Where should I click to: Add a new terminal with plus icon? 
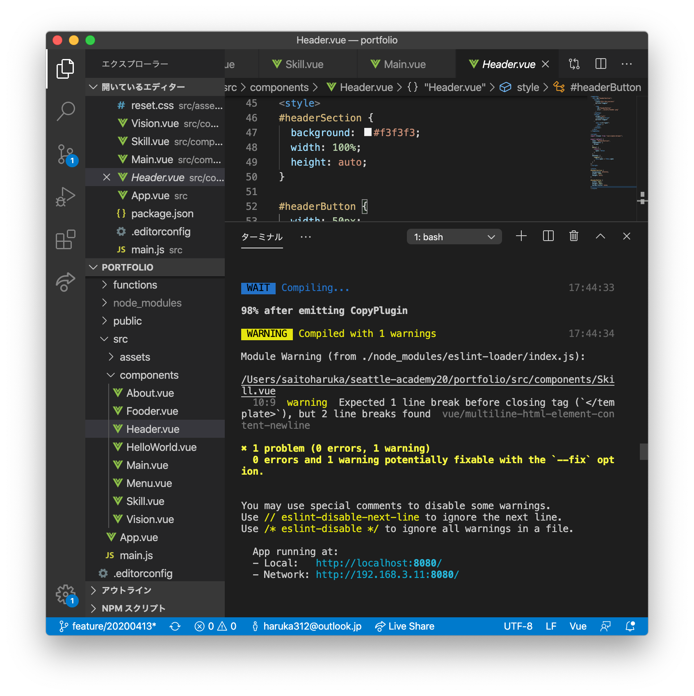pyautogui.click(x=521, y=236)
